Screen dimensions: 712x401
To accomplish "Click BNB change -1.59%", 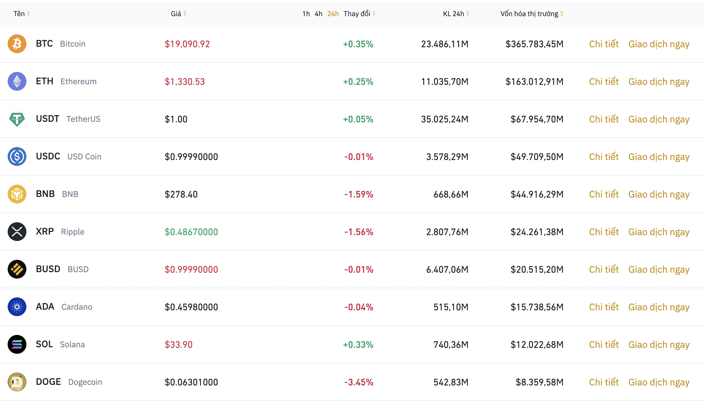I will point(359,194).
